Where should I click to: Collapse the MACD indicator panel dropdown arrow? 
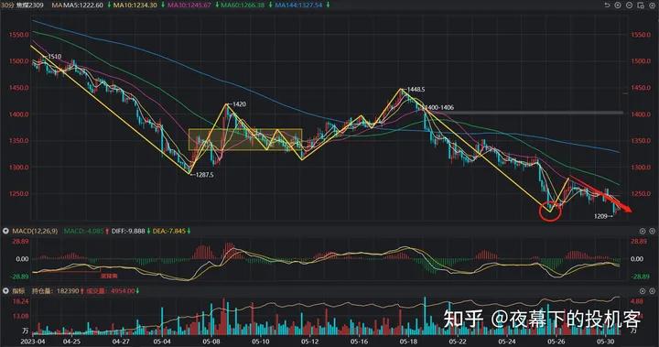pos(5,231)
